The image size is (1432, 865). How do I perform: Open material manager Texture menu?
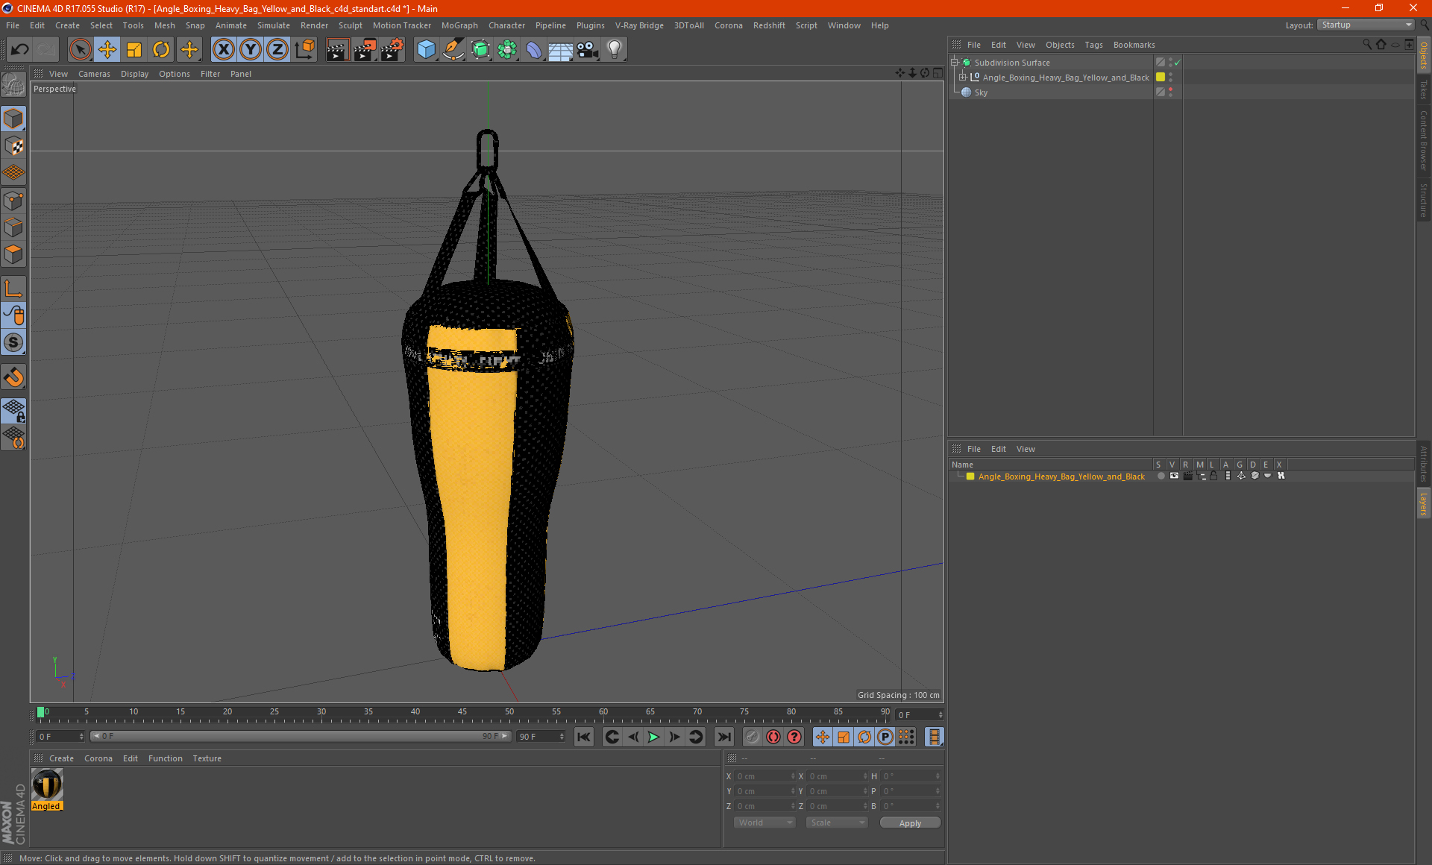207,758
